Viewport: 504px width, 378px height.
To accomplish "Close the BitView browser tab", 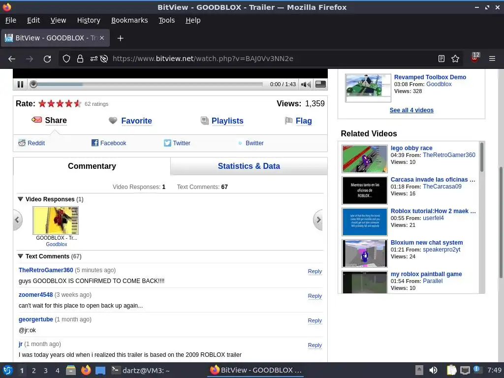I will 101,38.
